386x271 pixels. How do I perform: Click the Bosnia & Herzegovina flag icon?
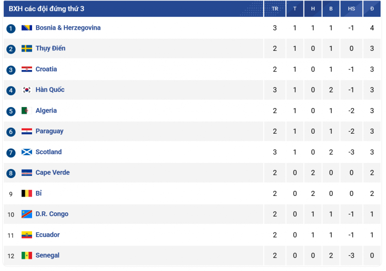[x=27, y=28]
